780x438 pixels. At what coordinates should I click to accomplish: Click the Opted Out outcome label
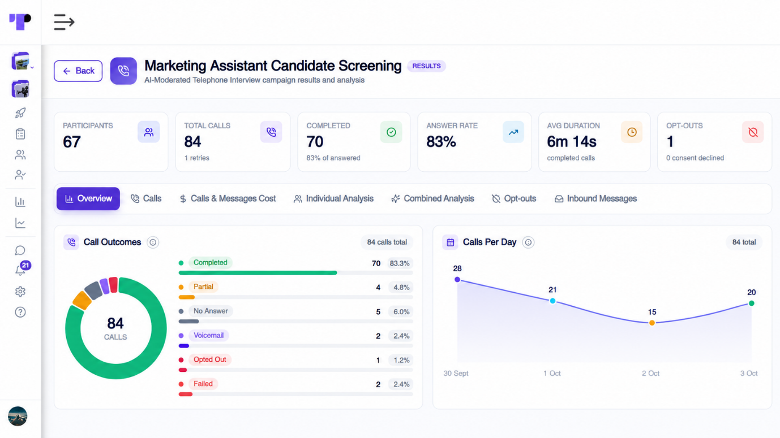pyautogui.click(x=209, y=360)
